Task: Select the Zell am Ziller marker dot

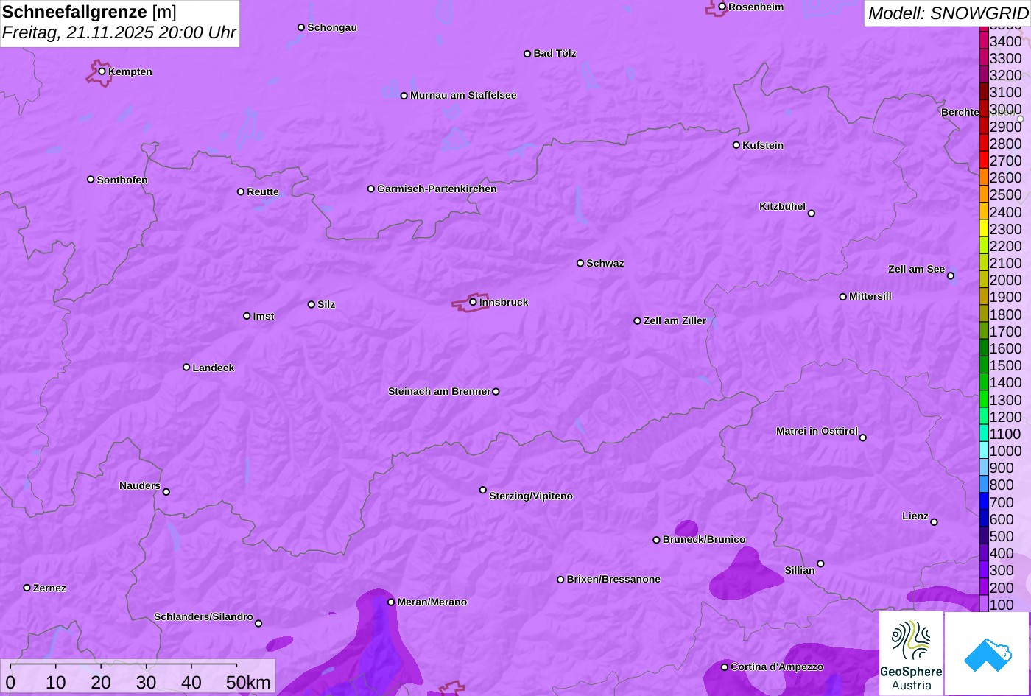Action: tap(637, 320)
